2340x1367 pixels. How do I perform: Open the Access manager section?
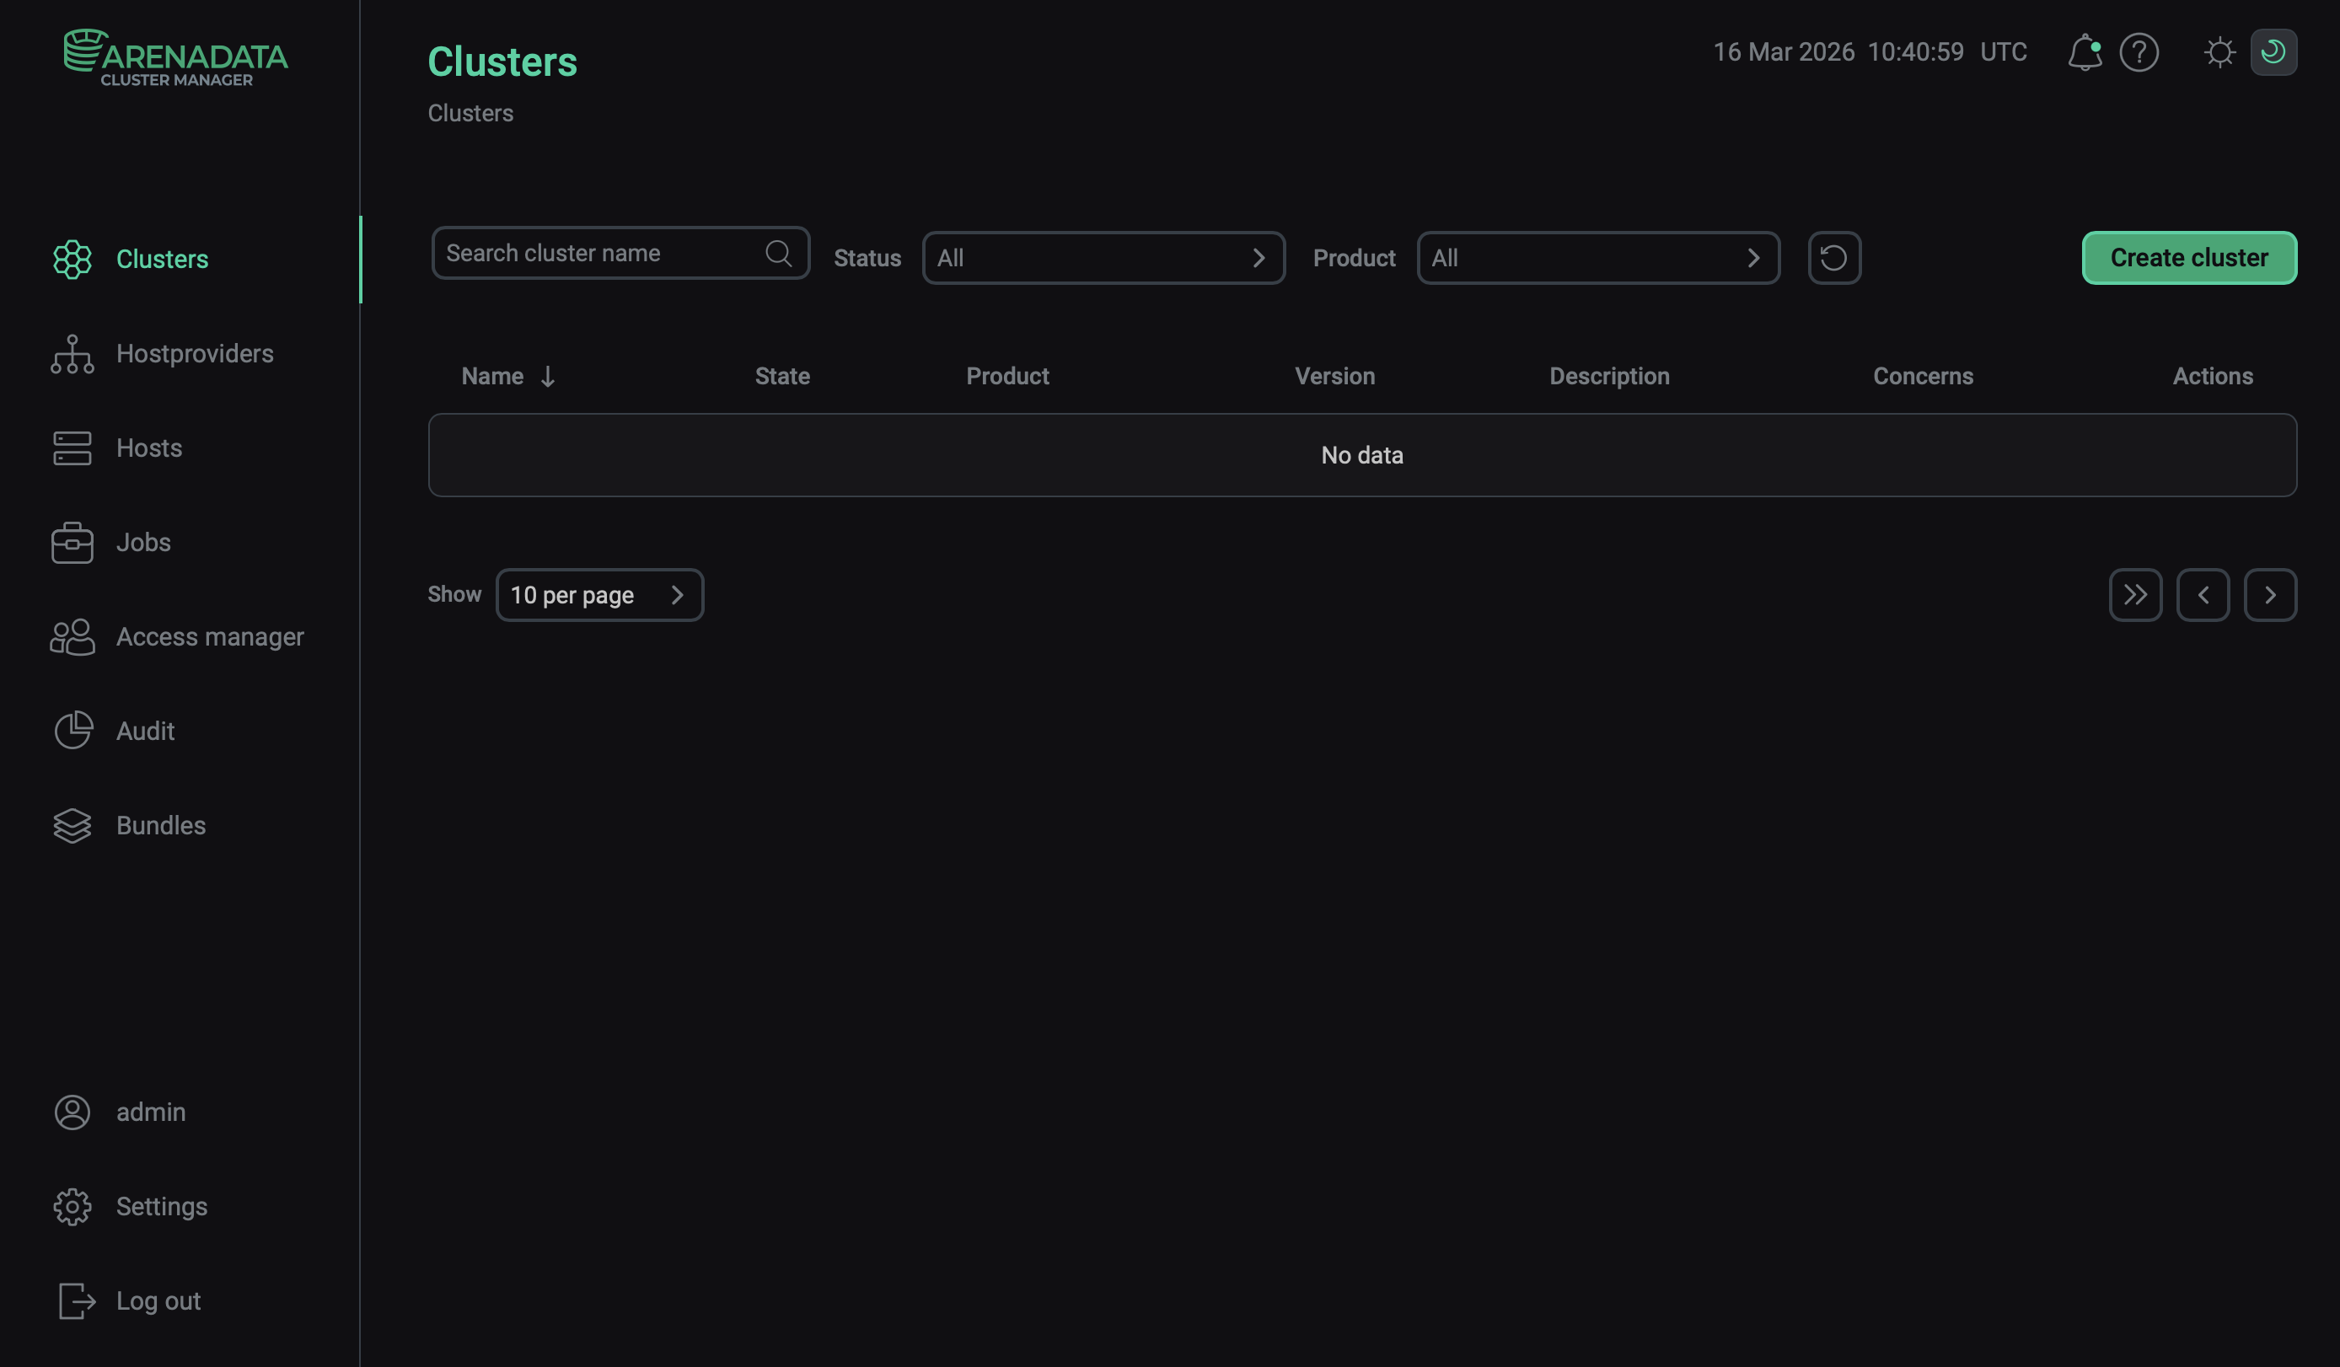210,637
